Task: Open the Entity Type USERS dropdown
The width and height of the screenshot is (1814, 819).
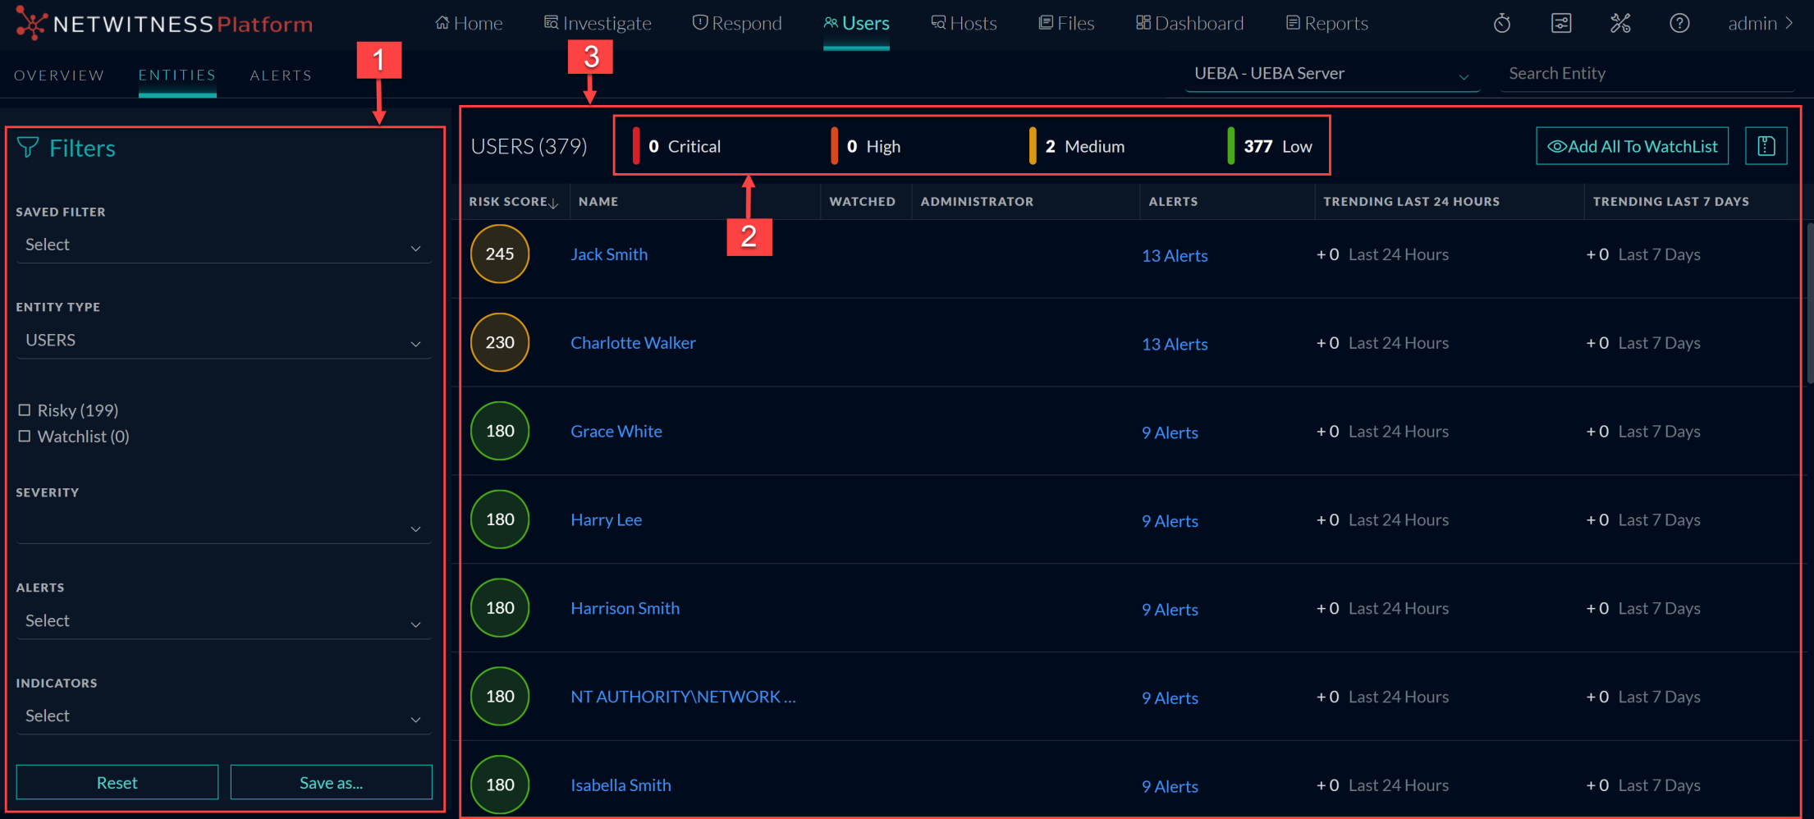Action: [x=223, y=341]
